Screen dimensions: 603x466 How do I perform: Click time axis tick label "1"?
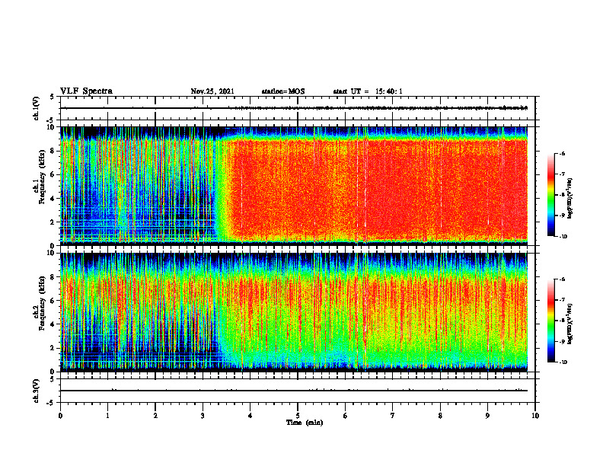107,416
